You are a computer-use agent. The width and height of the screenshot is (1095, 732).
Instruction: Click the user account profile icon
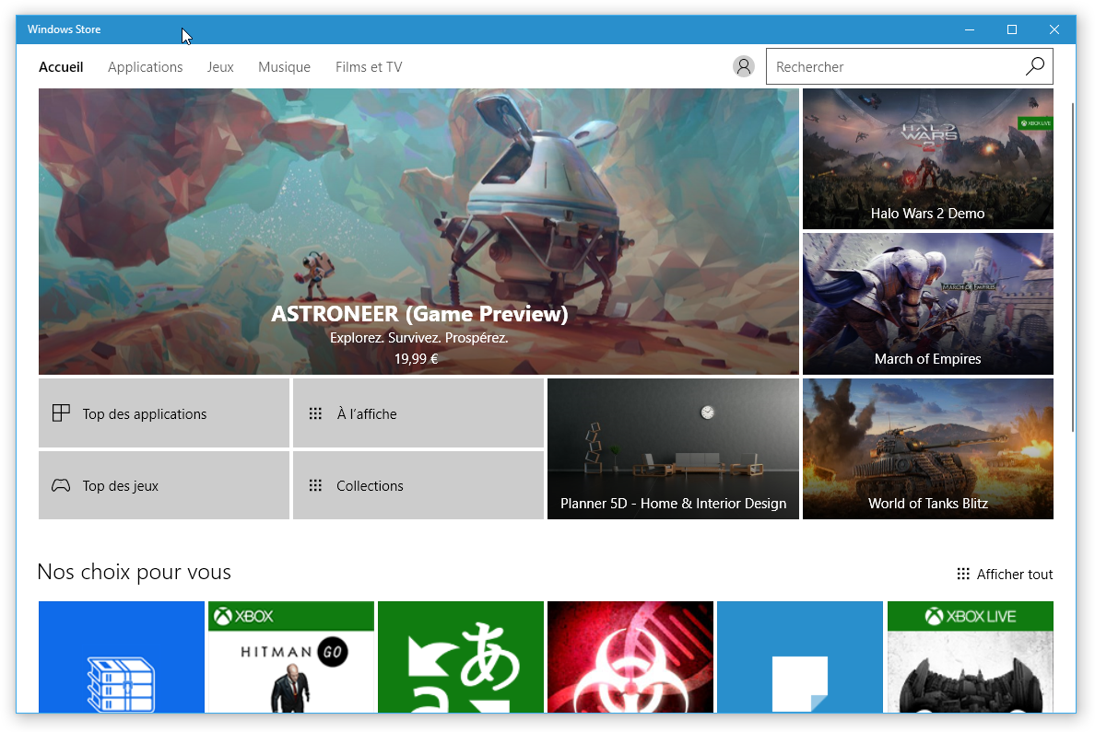743,66
